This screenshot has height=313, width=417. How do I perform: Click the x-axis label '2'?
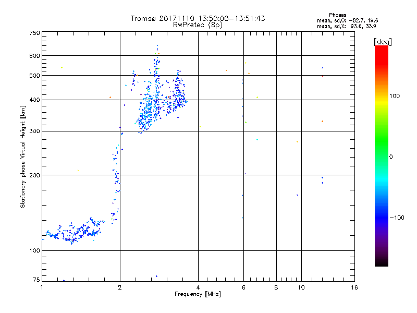pyautogui.click(x=120, y=287)
